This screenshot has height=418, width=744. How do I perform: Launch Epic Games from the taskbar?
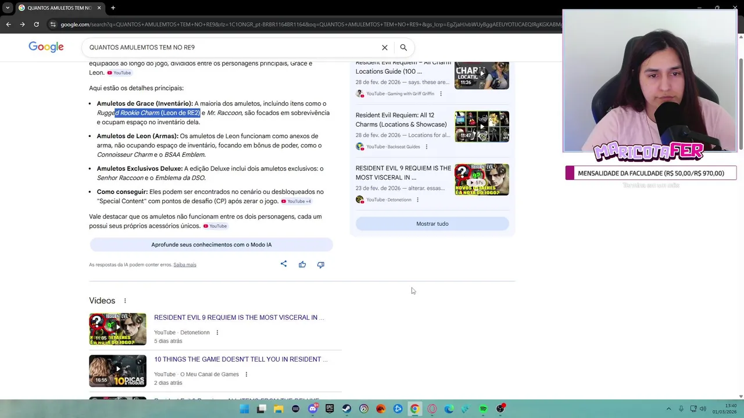point(330,409)
